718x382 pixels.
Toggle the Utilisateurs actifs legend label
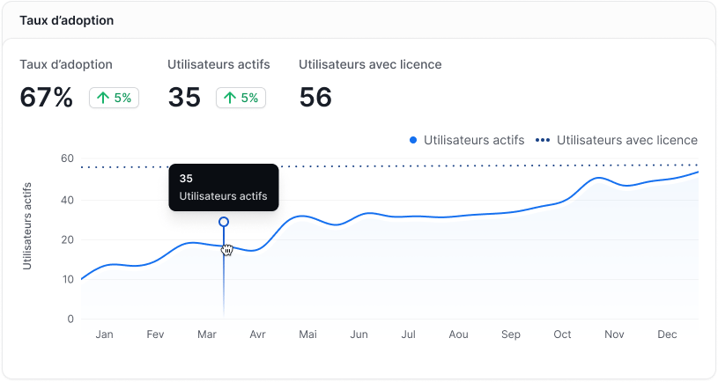click(x=474, y=140)
